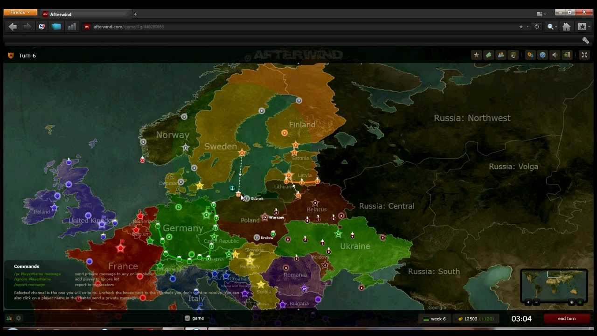
Task: Click the afterwind.com address bar
Action: click(x=298, y=27)
